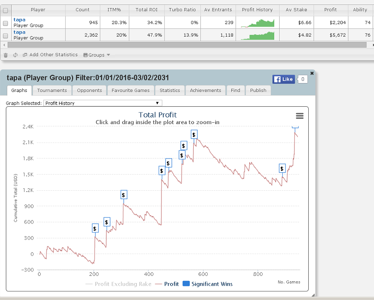Check the first tapa row checkbox
This screenshot has height=300, width=374.
tap(5, 23)
